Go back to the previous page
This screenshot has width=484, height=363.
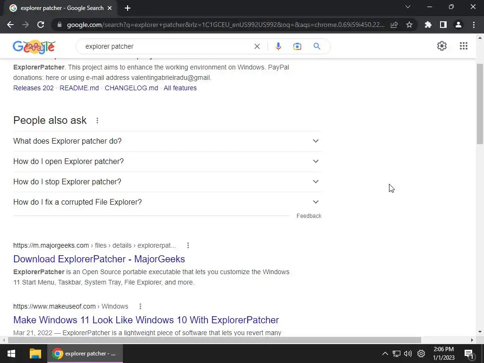pyautogui.click(x=10, y=25)
